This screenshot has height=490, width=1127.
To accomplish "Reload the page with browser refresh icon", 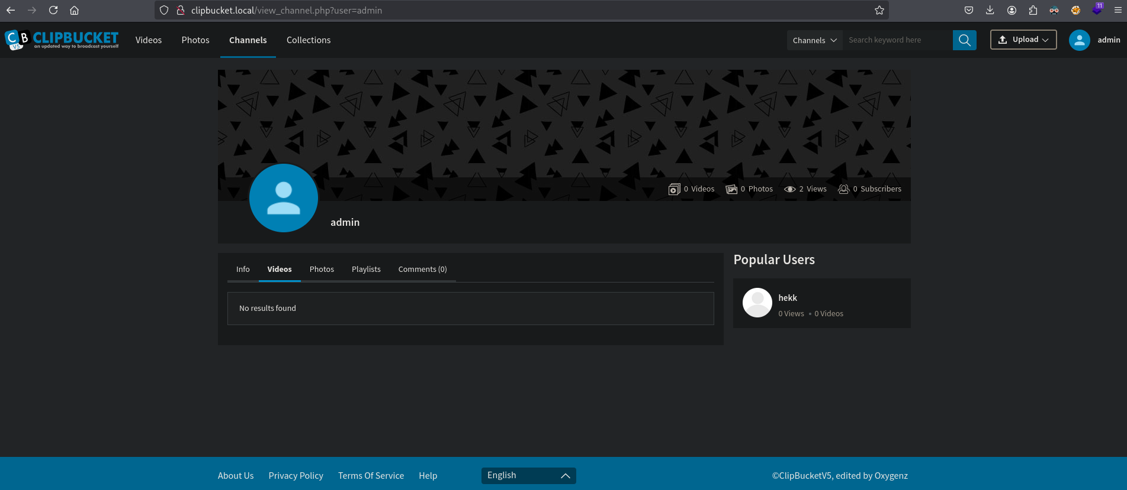I will 53,10.
